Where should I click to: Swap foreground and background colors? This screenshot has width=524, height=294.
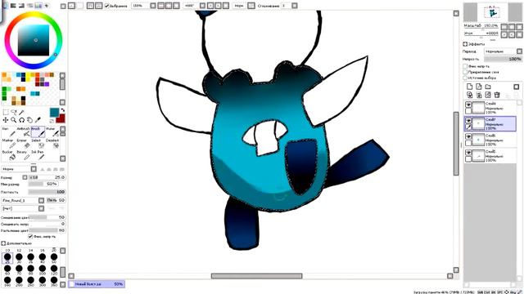click(x=62, y=110)
